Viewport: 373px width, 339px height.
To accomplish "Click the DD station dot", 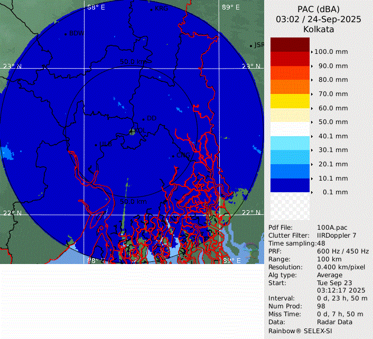I will 143,119.
